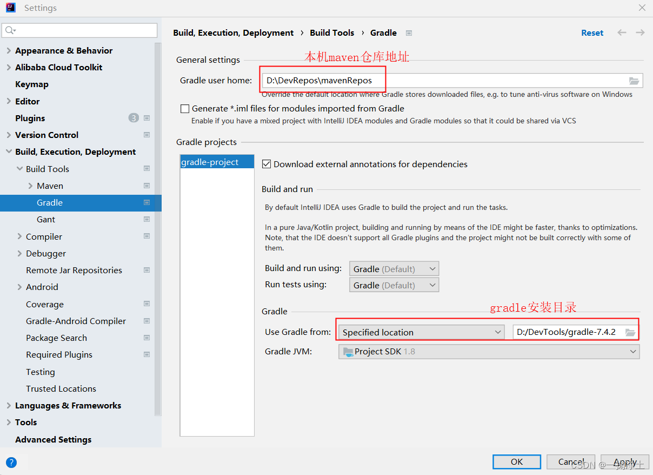Open folder browser for Gradle user home
The image size is (653, 475).
pyautogui.click(x=634, y=81)
